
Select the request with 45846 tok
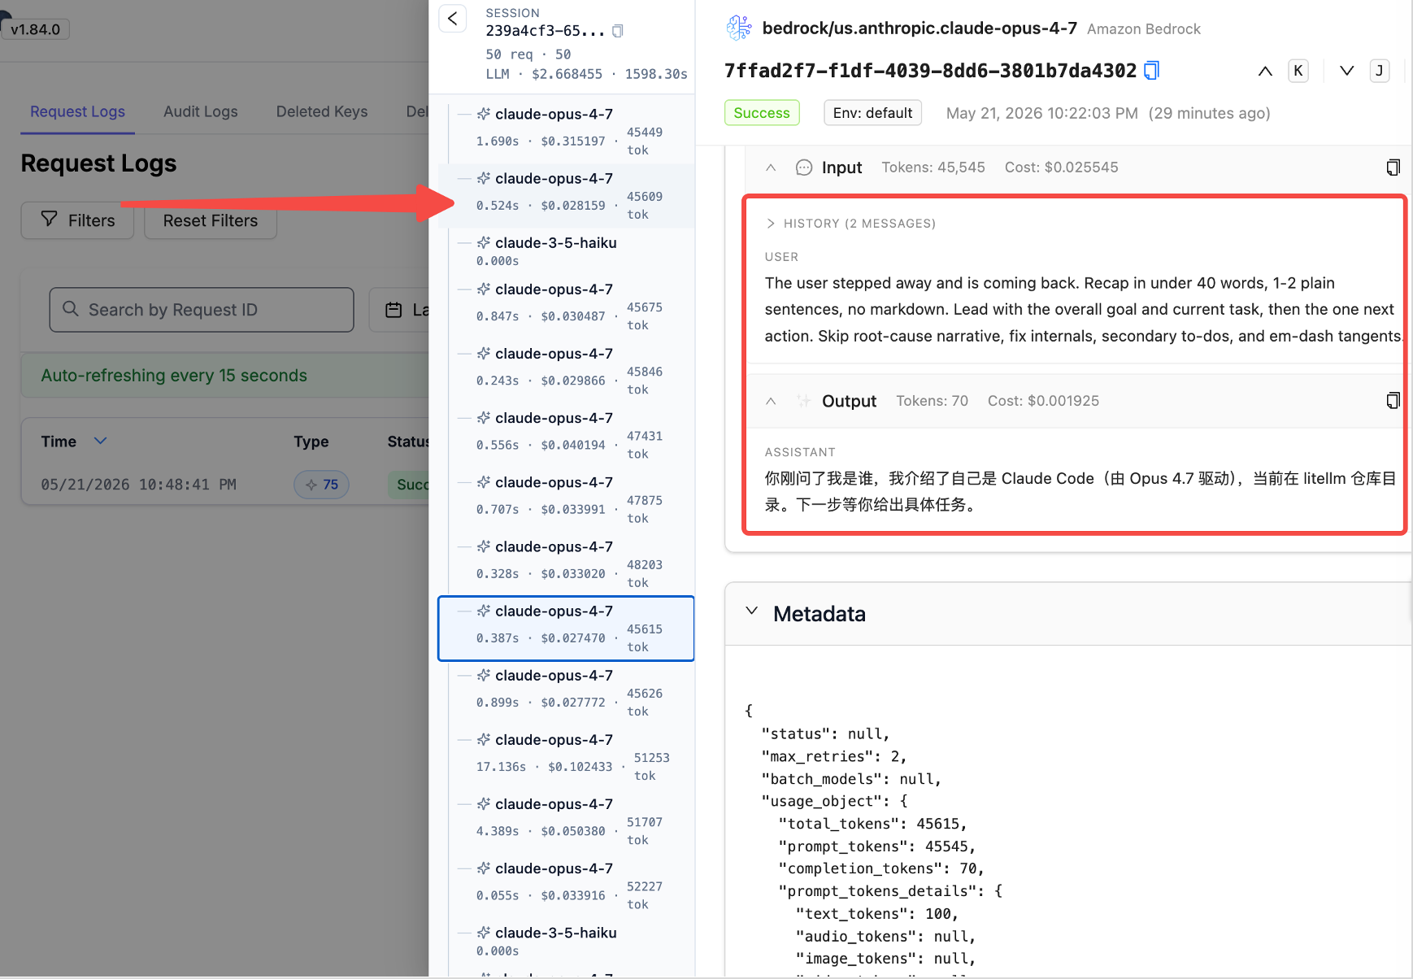tap(566, 371)
